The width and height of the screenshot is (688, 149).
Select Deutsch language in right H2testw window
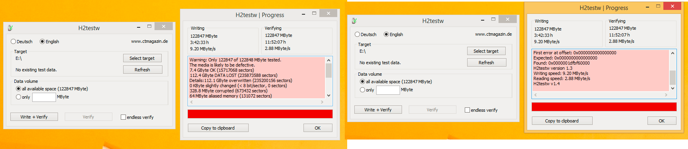[365, 34]
